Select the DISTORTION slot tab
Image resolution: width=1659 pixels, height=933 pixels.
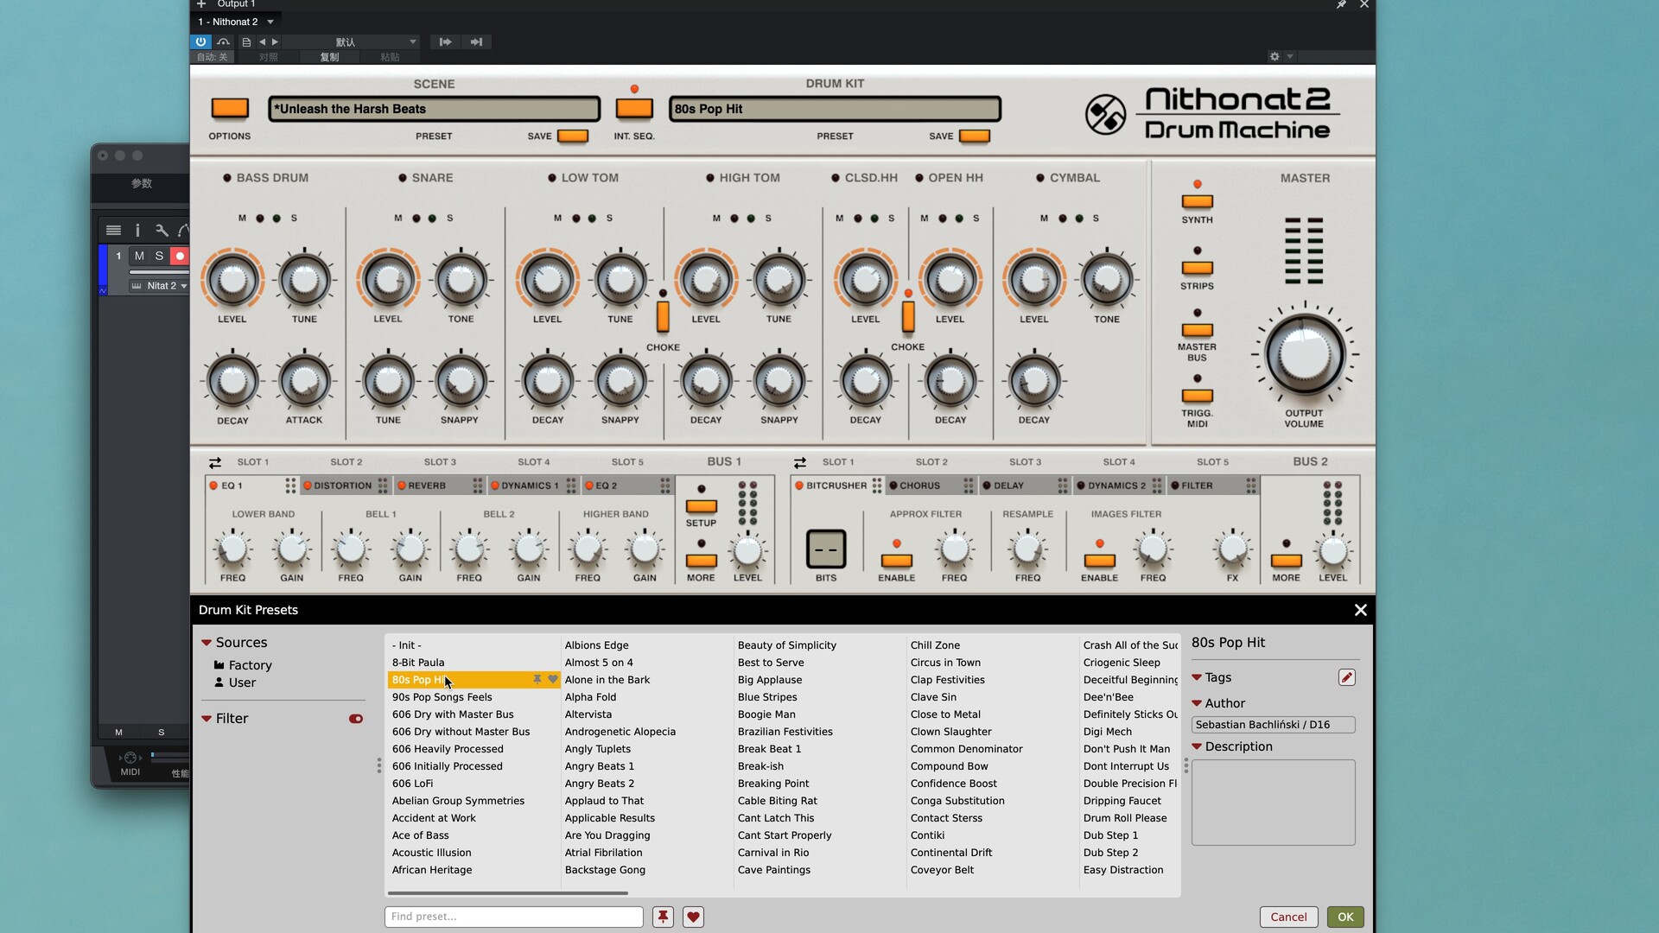pos(343,486)
